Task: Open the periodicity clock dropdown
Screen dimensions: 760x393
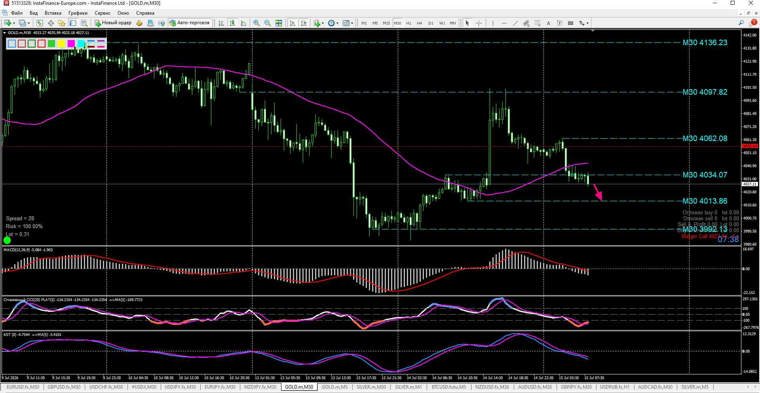Action: [337, 23]
